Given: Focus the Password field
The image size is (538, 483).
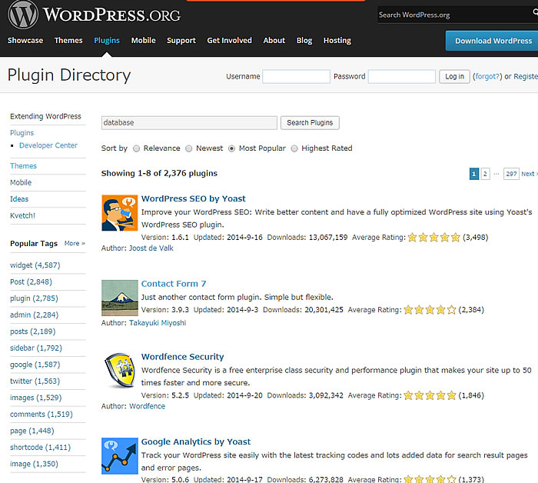Looking at the screenshot, I should pyautogui.click(x=402, y=76).
